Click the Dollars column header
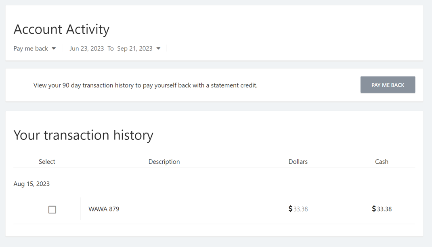 (298, 162)
